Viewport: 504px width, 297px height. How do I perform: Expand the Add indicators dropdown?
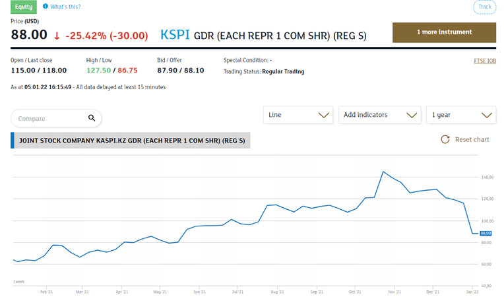(x=379, y=115)
